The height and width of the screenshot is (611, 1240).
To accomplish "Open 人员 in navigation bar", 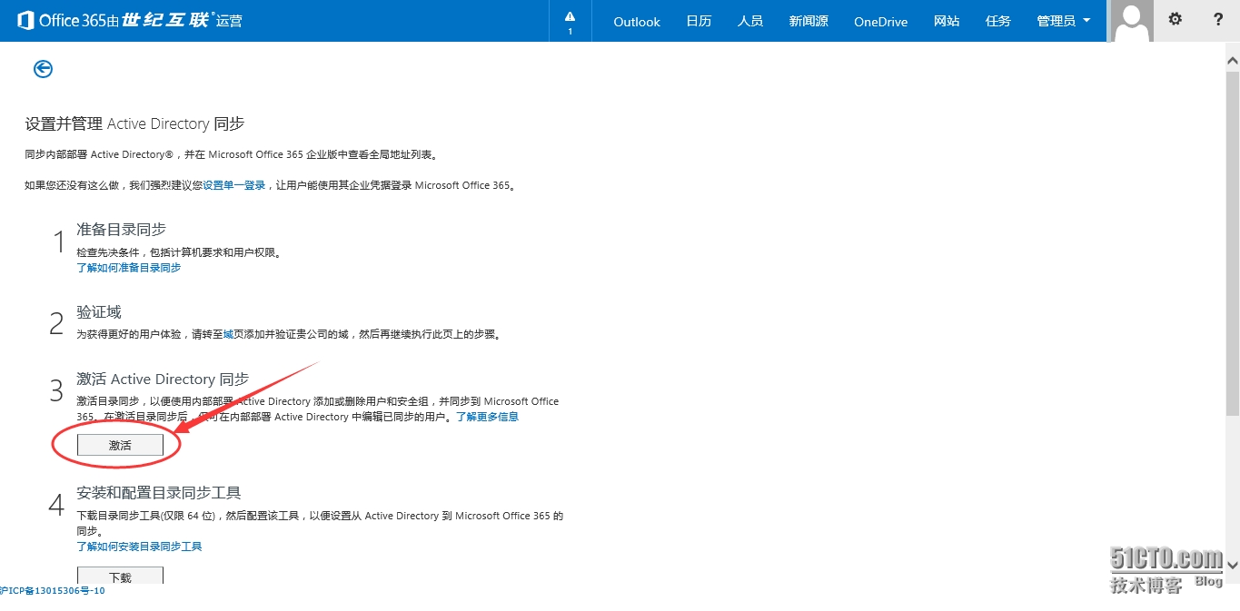I will tap(749, 21).
